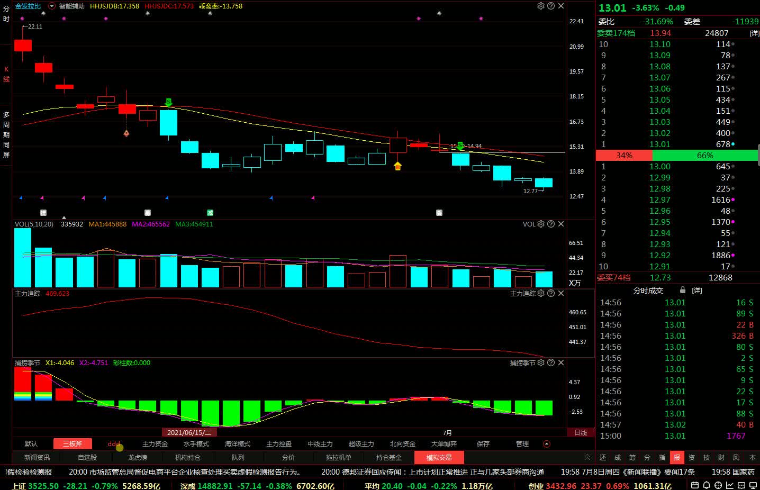Viewport: 760px width, 490px height.
Task: Open the message bubble icon in status bar
Action: (x=740, y=485)
